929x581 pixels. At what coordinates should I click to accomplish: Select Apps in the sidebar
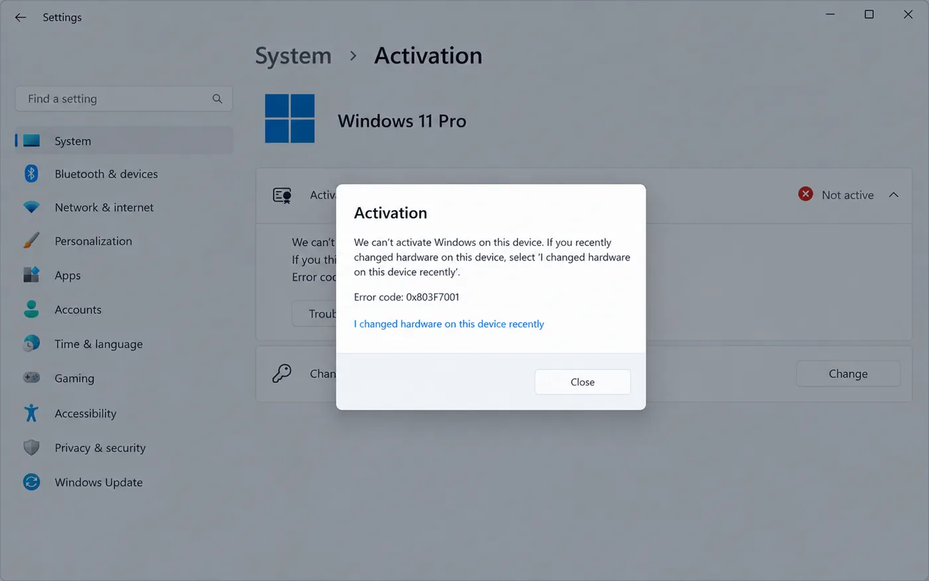point(124,275)
